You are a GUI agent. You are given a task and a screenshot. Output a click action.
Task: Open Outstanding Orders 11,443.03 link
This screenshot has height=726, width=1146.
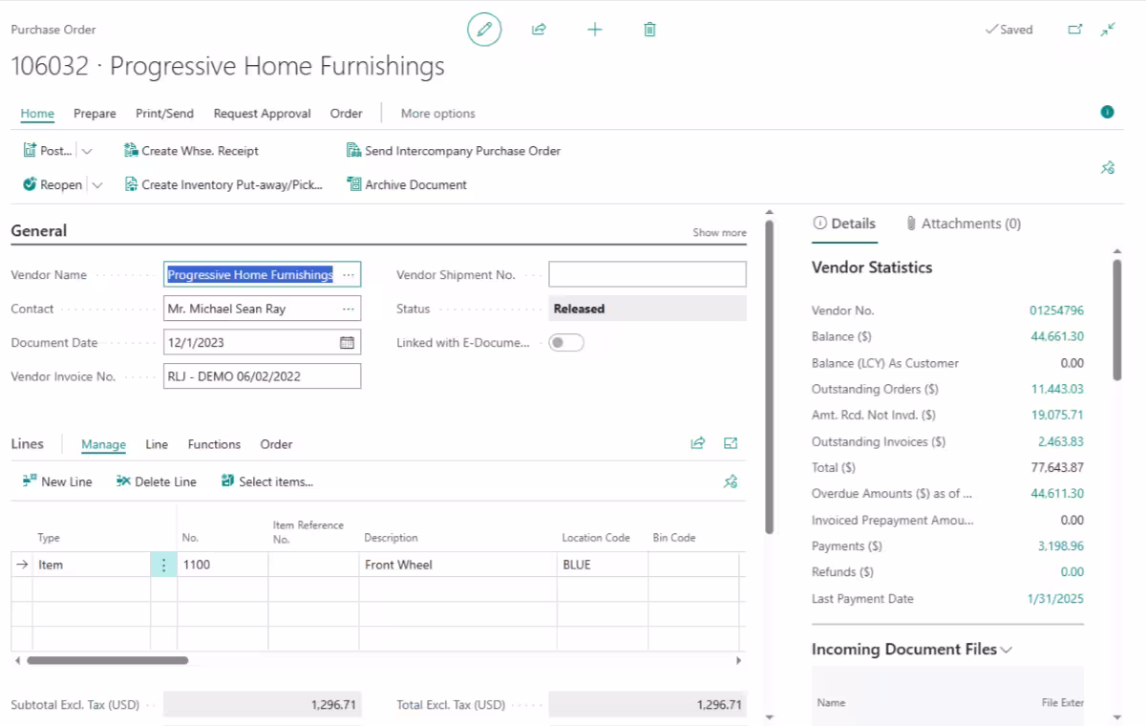click(x=1057, y=389)
